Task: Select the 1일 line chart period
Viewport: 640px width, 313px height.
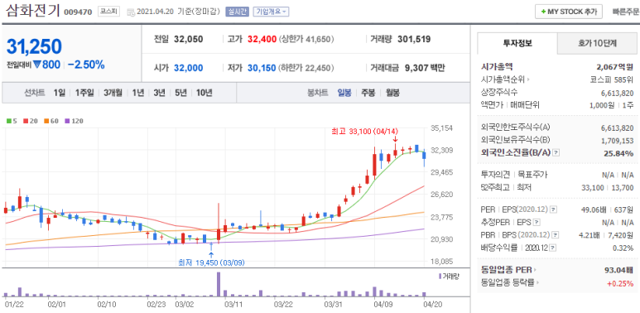Action: 59,93
